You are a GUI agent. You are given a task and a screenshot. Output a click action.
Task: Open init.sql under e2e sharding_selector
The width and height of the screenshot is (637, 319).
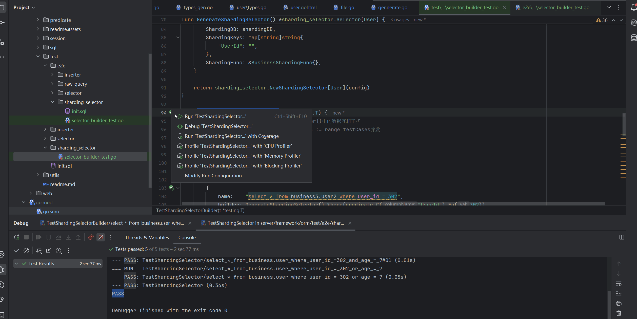click(x=79, y=111)
